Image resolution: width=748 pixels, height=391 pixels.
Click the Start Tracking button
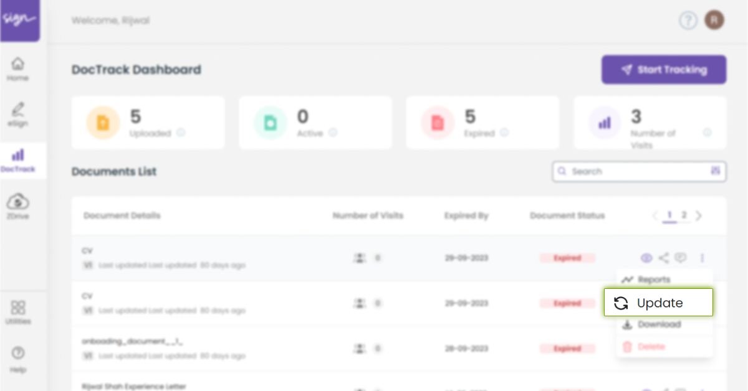click(x=664, y=70)
